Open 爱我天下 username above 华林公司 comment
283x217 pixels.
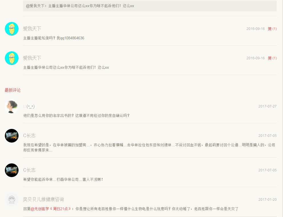click(x=32, y=58)
